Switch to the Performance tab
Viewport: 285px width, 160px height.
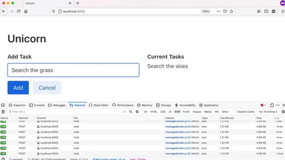pos(123,105)
